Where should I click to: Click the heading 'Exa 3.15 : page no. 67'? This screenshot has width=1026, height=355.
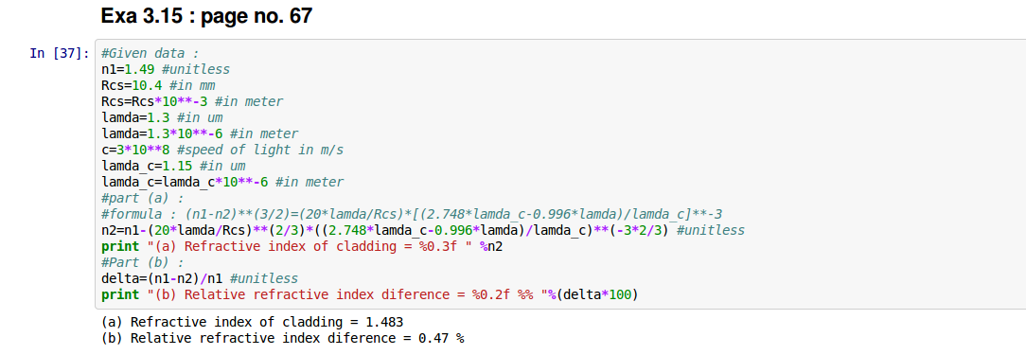pyautogui.click(x=206, y=16)
